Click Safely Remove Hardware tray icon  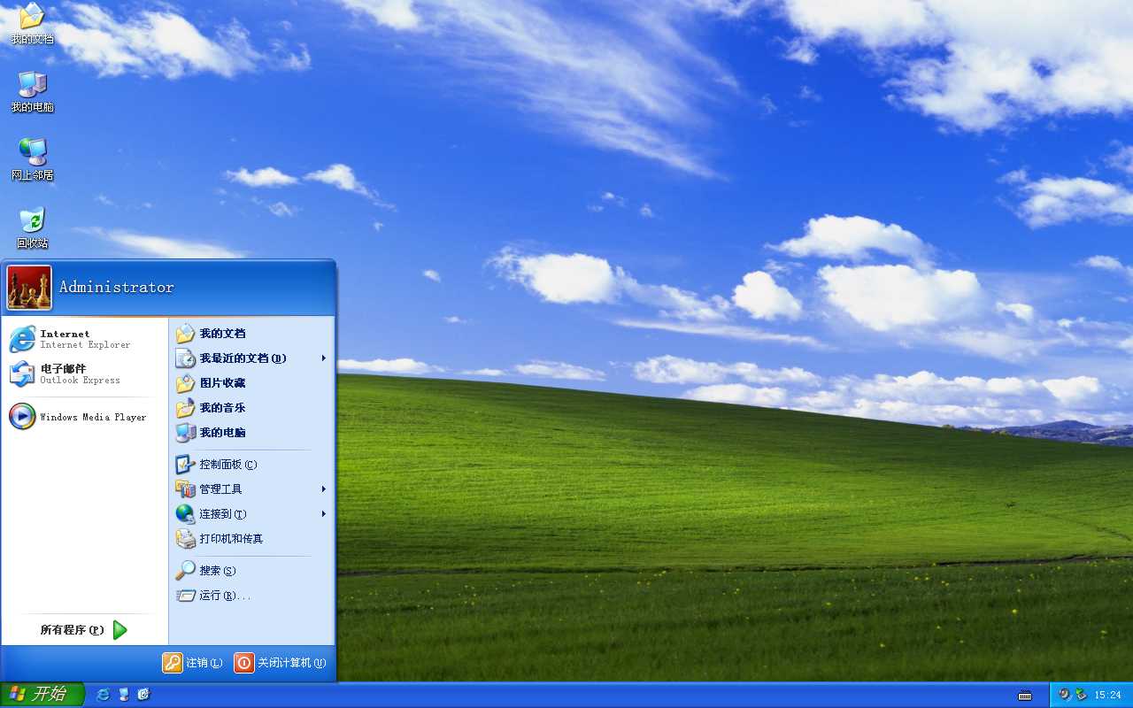point(1081,695)
